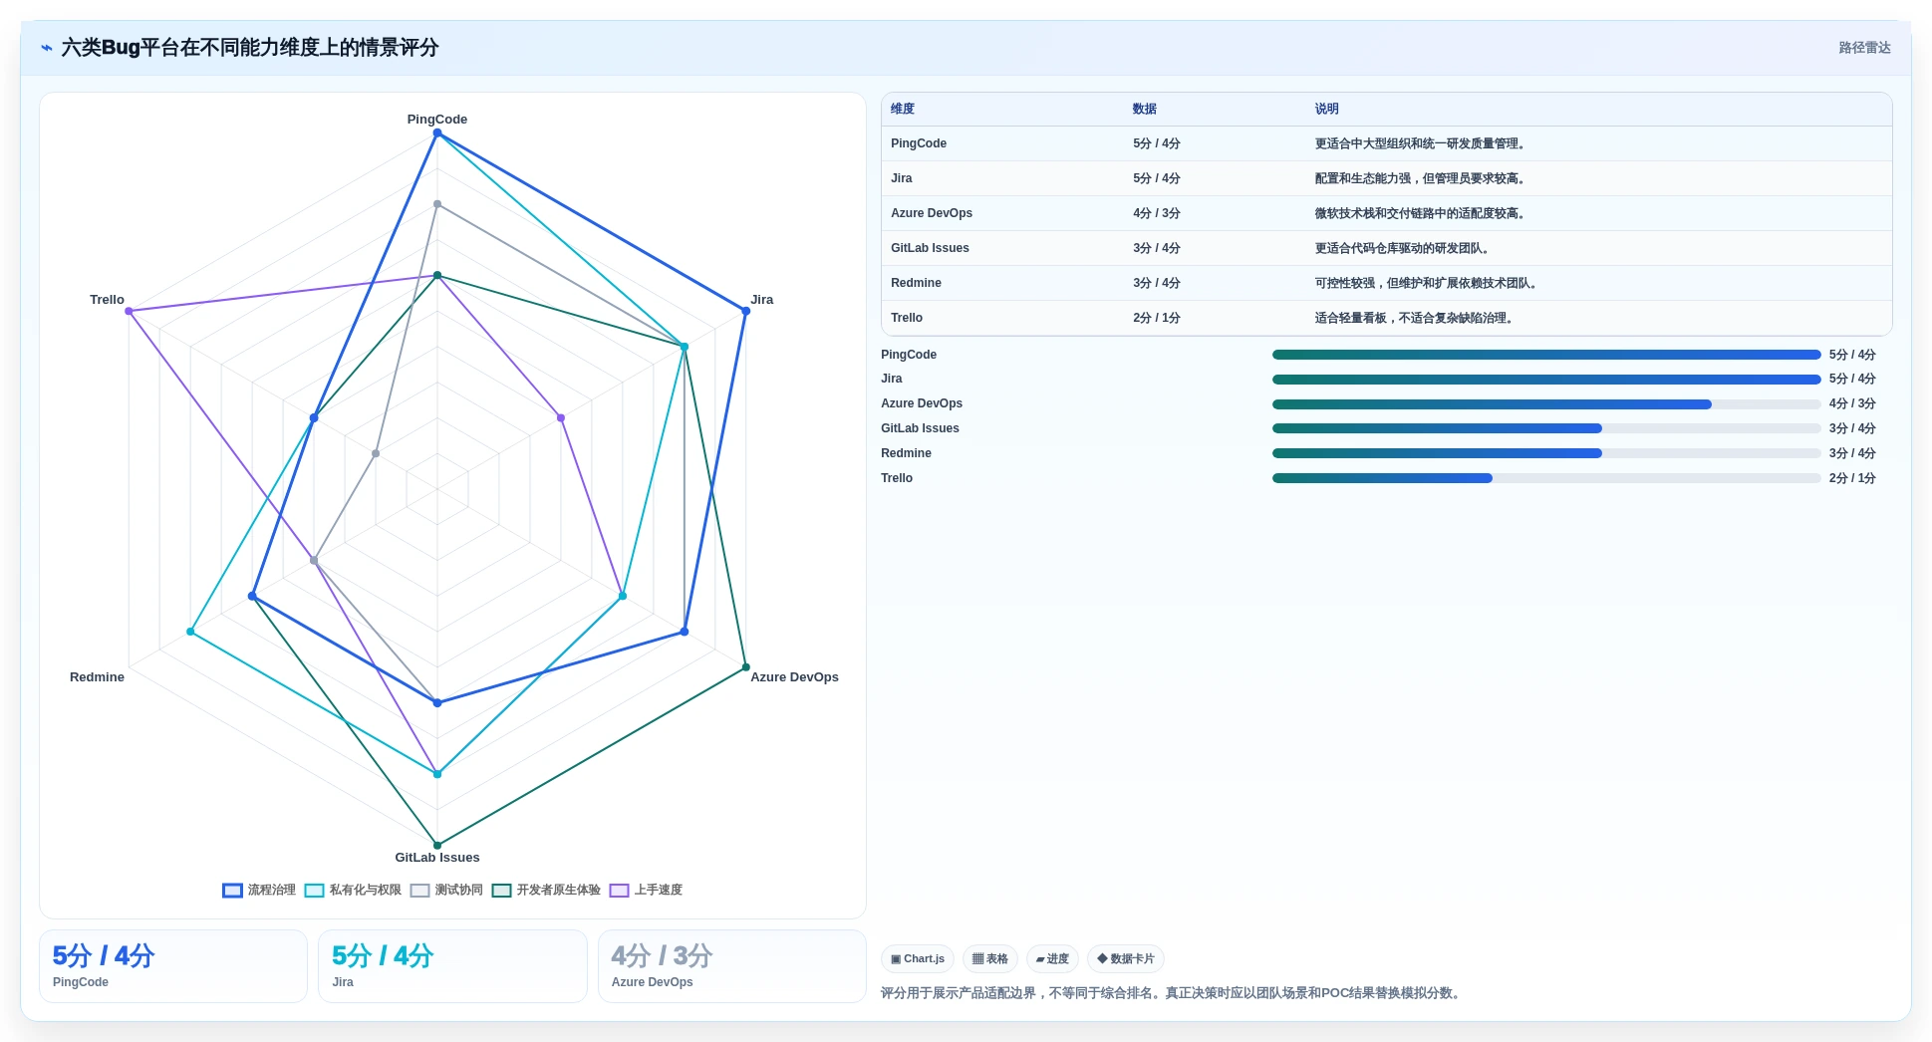Screen dimensions: 1932x1042
Task: Click the 进度 tag chip
Action: click(x=1052, y=958)
